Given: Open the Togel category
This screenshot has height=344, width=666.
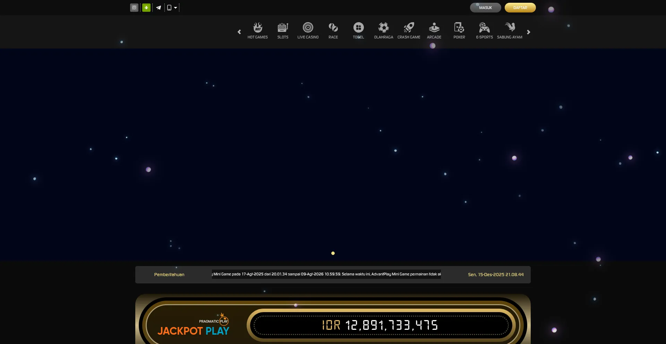Looking at the screenshot, I should click(359, 31).
